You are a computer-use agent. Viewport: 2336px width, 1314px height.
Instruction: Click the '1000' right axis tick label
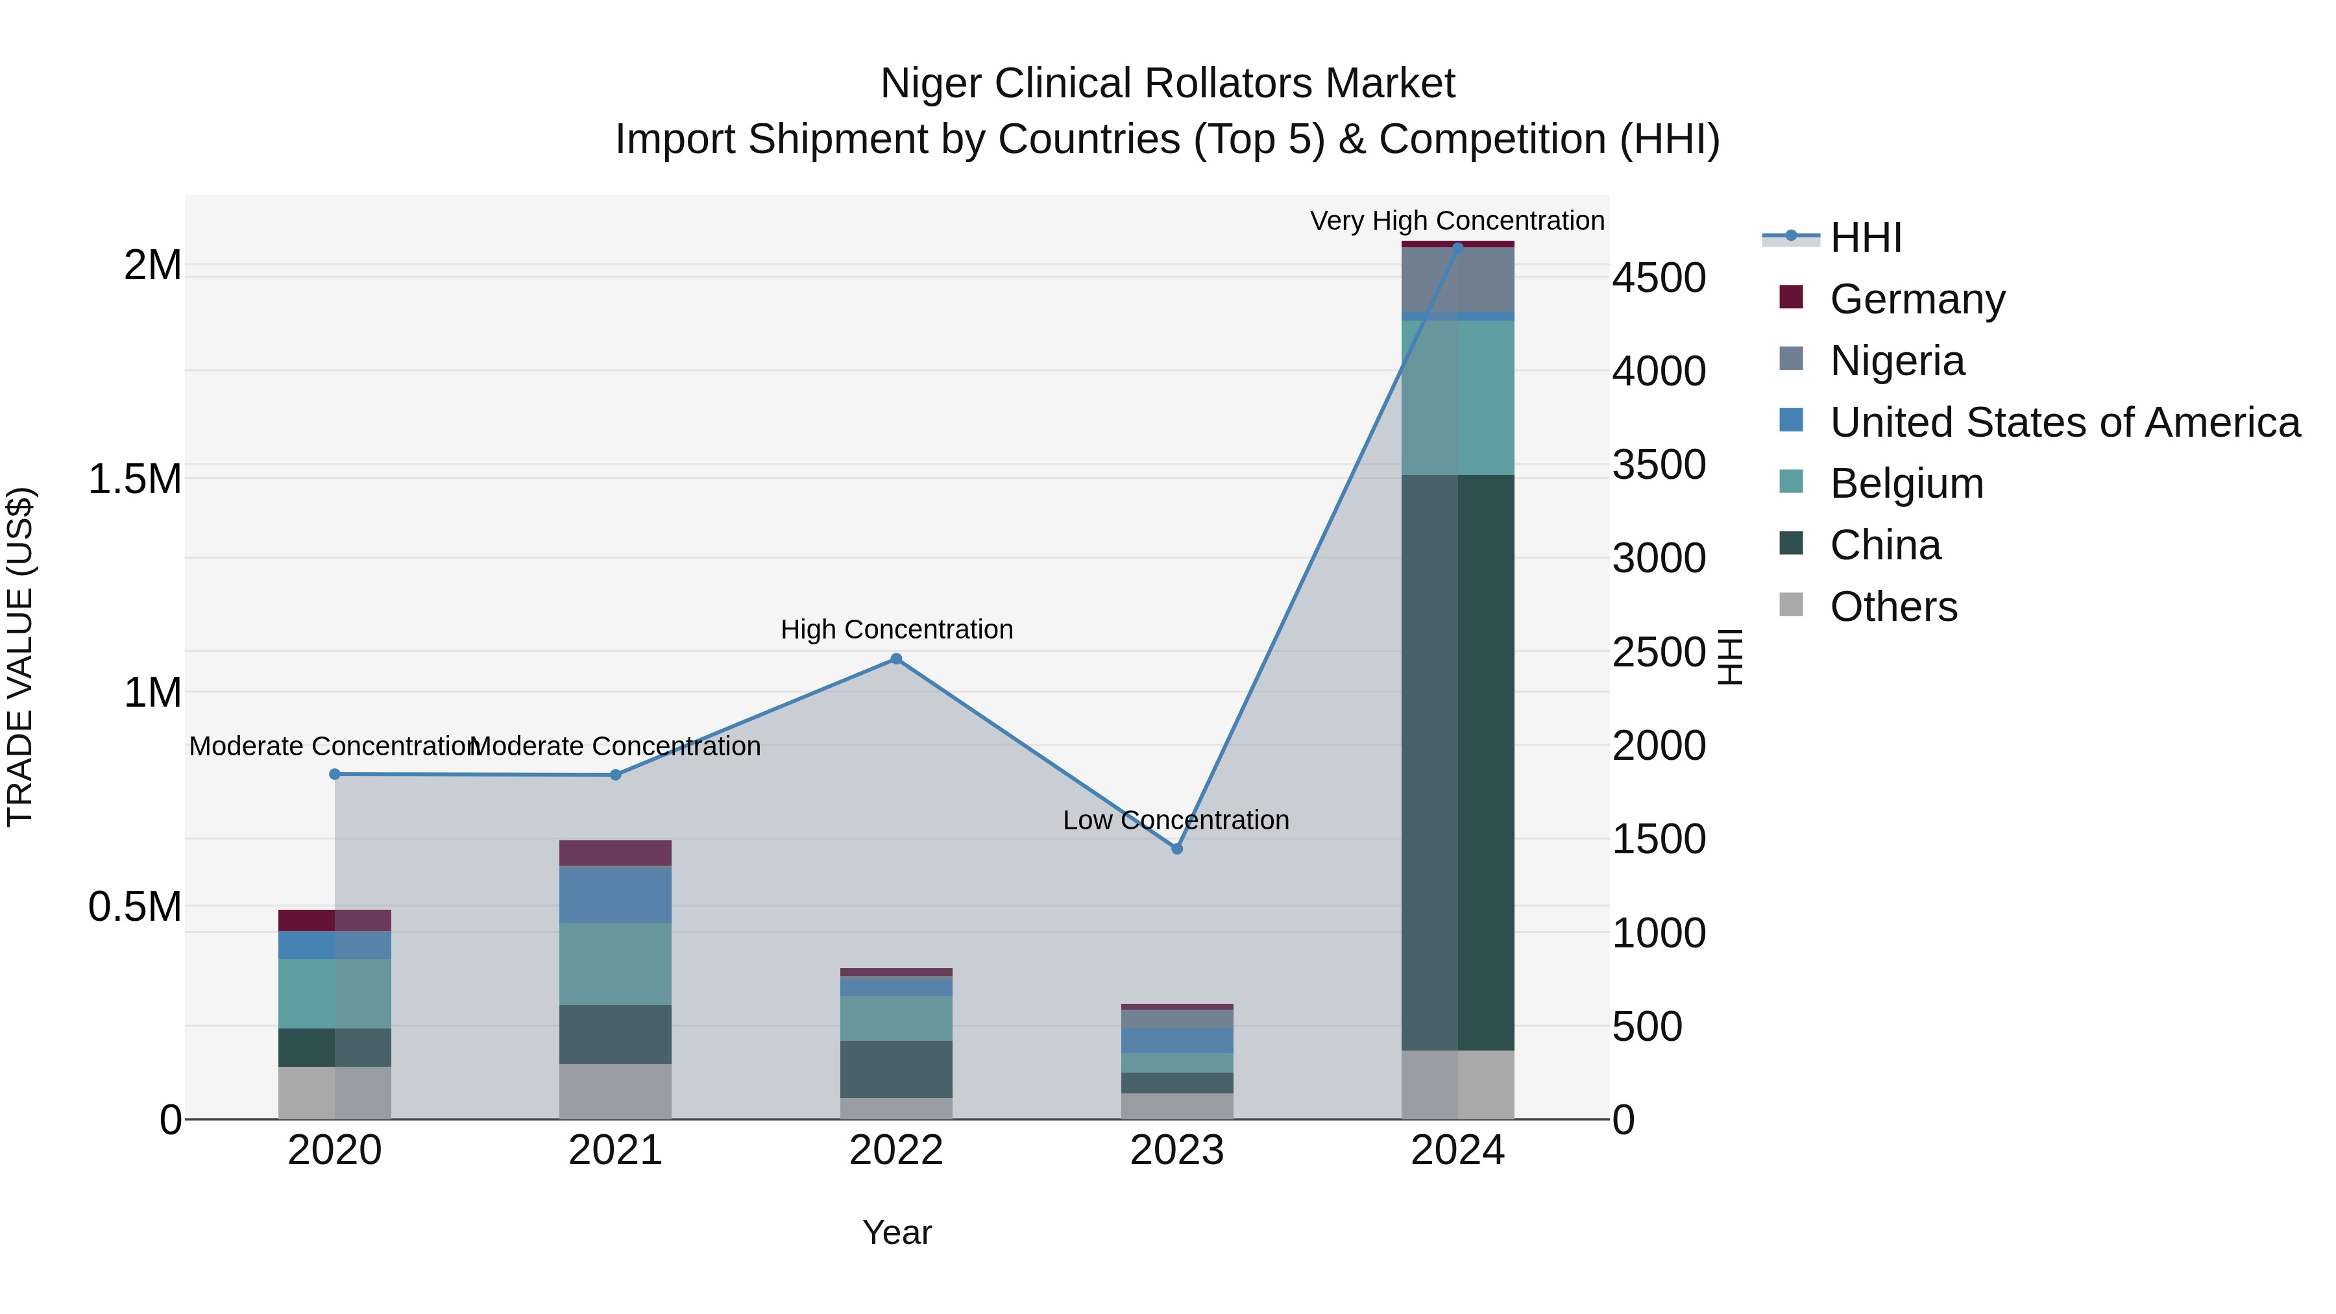pyautogui.click(x=1659, y=932)
